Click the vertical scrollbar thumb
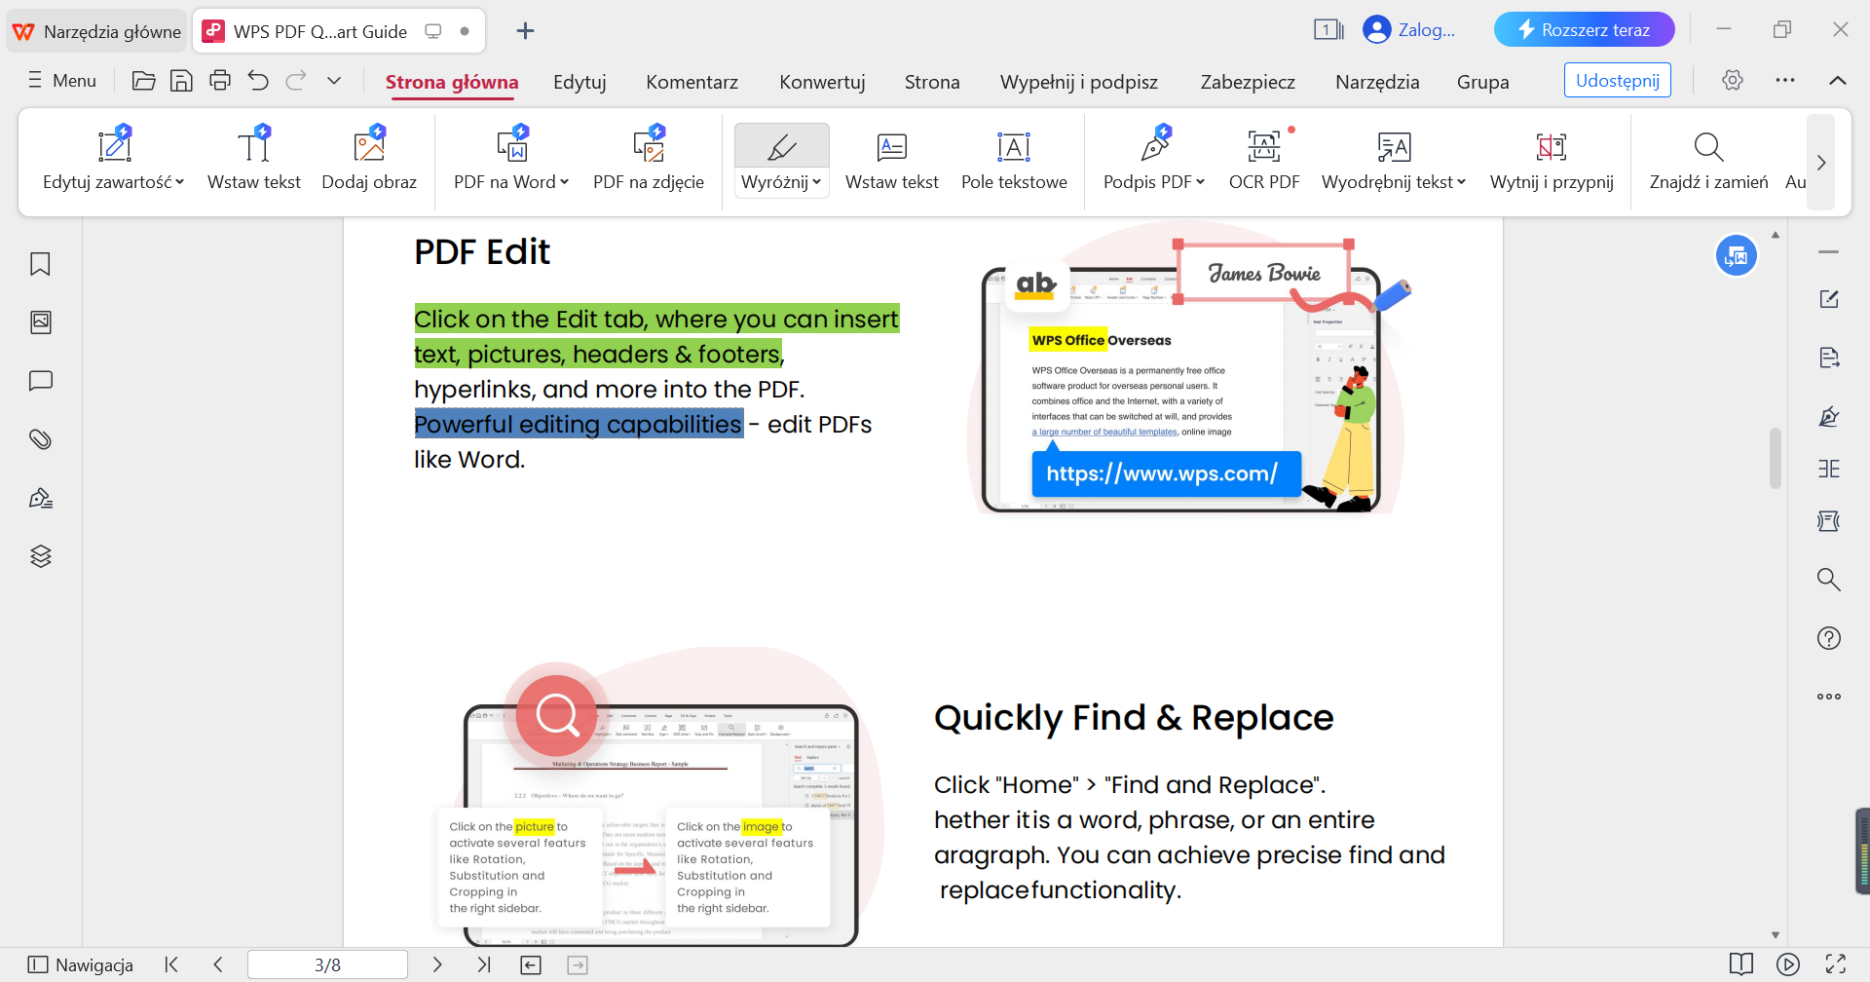 pos(1775,458)
